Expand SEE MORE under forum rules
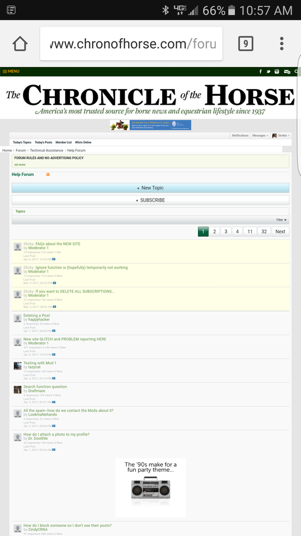Screen dimensions: 301x536 tap(20, 165)
